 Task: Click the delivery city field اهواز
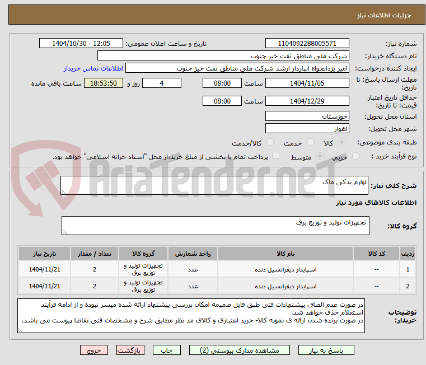coord(307,128)
